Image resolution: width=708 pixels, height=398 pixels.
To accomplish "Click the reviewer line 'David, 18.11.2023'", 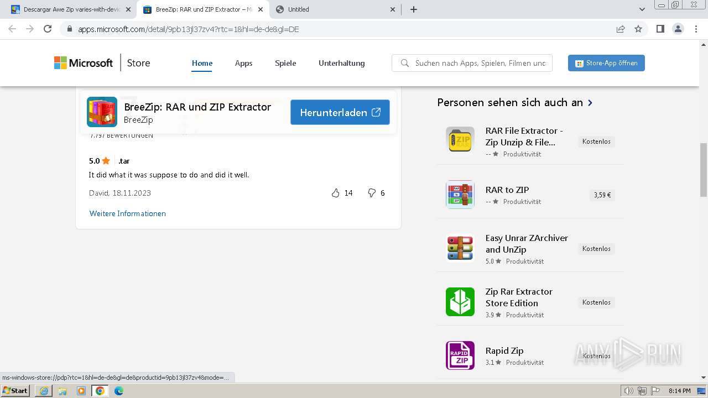I will coord(120,193).
